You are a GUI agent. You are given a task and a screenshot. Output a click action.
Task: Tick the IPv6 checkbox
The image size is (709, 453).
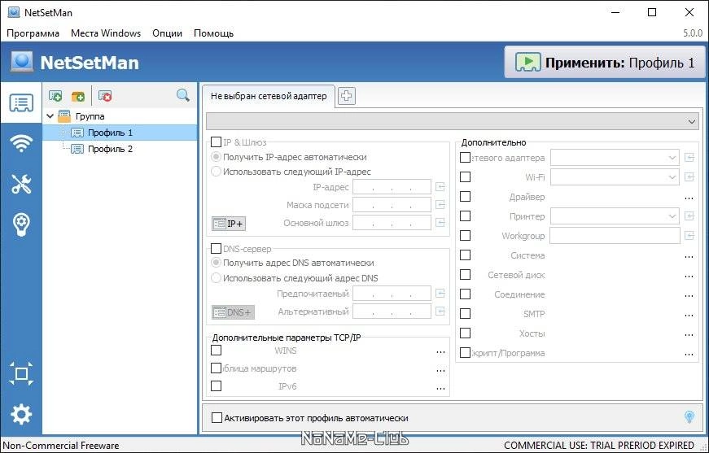217,385
